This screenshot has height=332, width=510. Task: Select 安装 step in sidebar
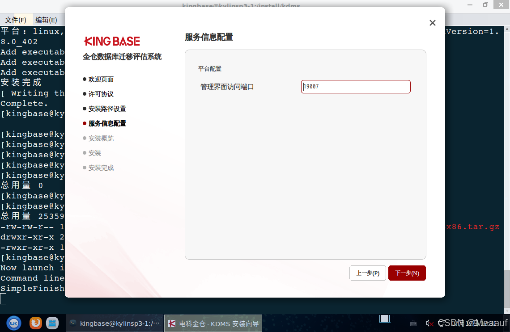tap(92, 153)
